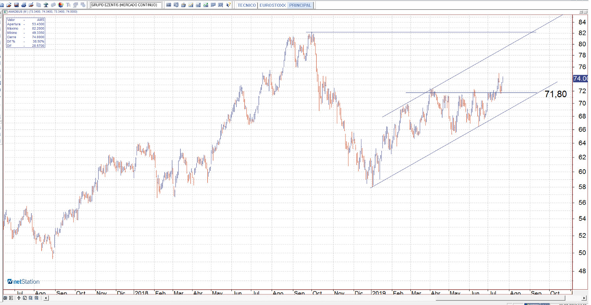Open the TECNICO tab

(x=247, y=6)
